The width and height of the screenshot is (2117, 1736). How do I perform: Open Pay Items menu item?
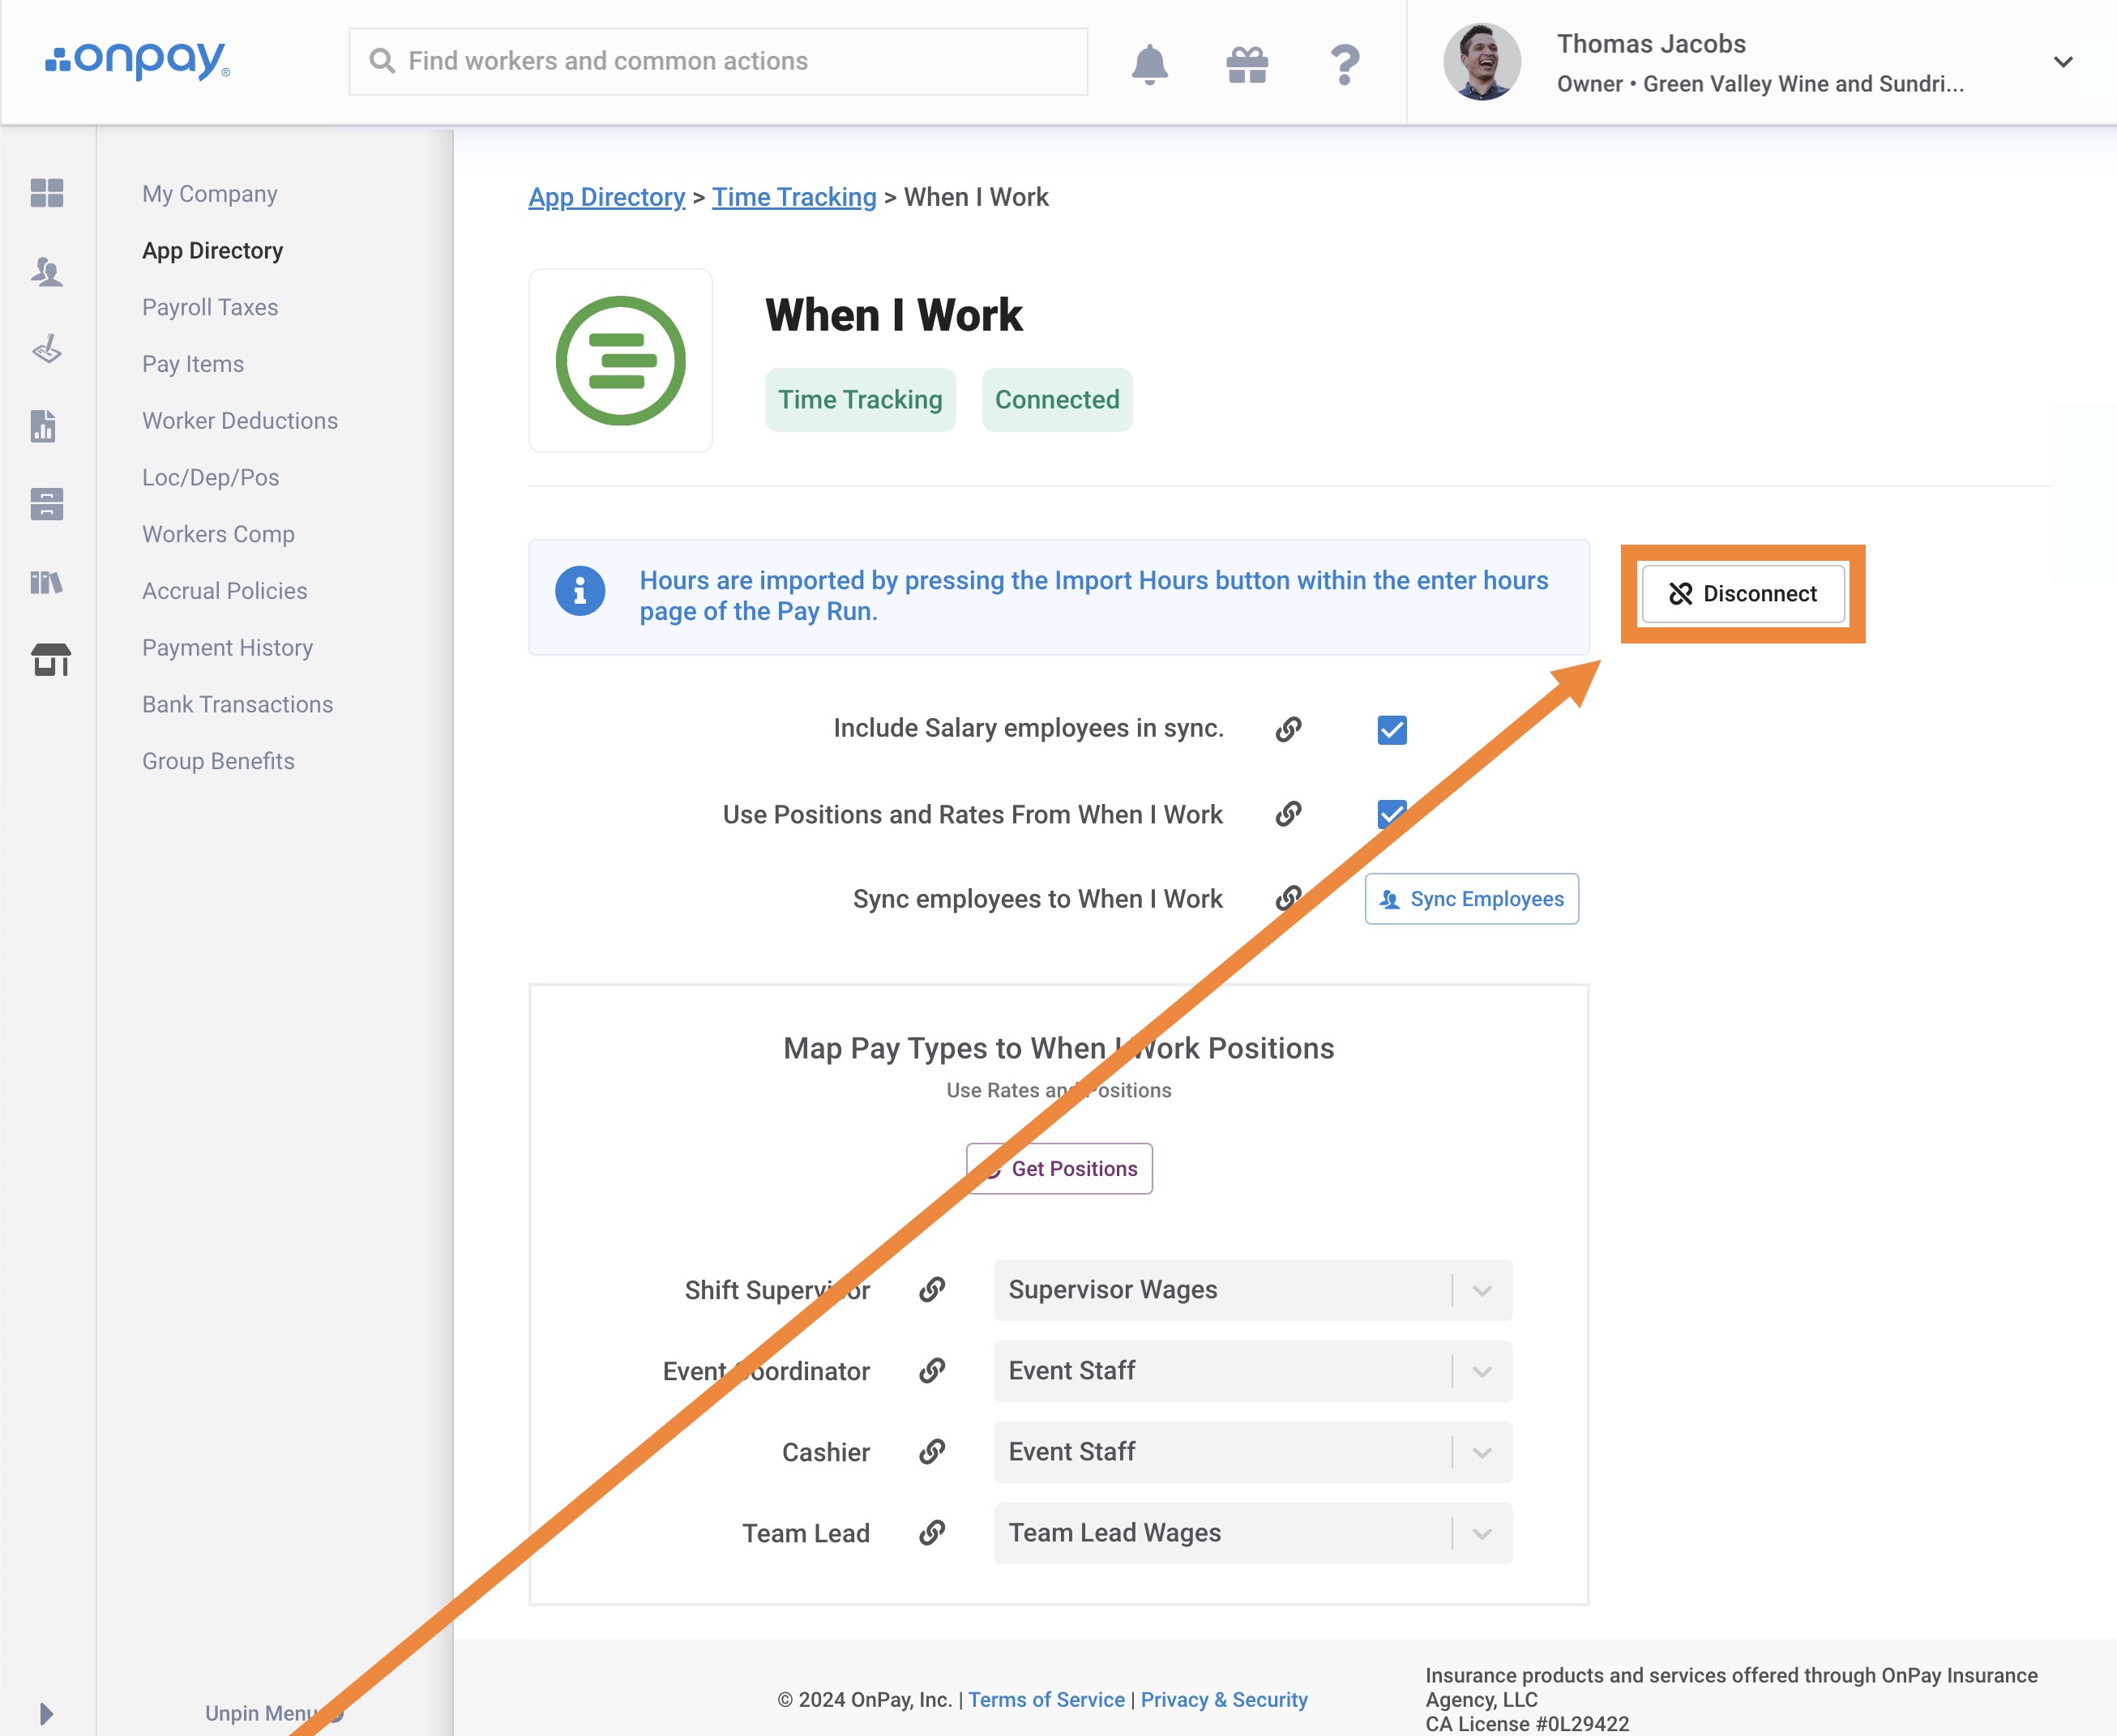click(x=193, y=364)
